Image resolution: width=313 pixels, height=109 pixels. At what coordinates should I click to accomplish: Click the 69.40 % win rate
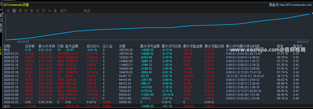pos(282,95)
